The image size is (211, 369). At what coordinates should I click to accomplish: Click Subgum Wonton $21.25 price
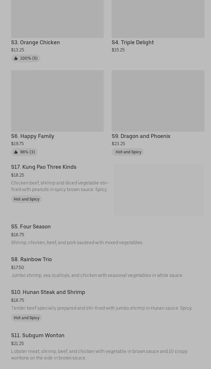coord(17,343)
